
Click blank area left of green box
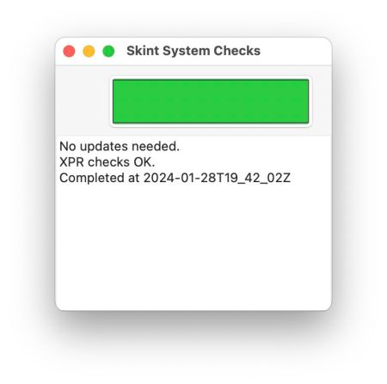pos(83,101)
